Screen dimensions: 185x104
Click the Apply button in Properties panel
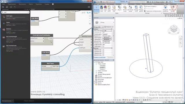(110, 57)
